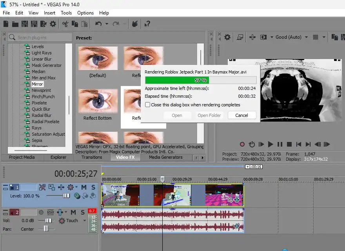Image resolution: width=345 pixels, height=251 pixels.
Task: Select the Reflect Bottom preset thumbnail
Action: coord(98,102)
